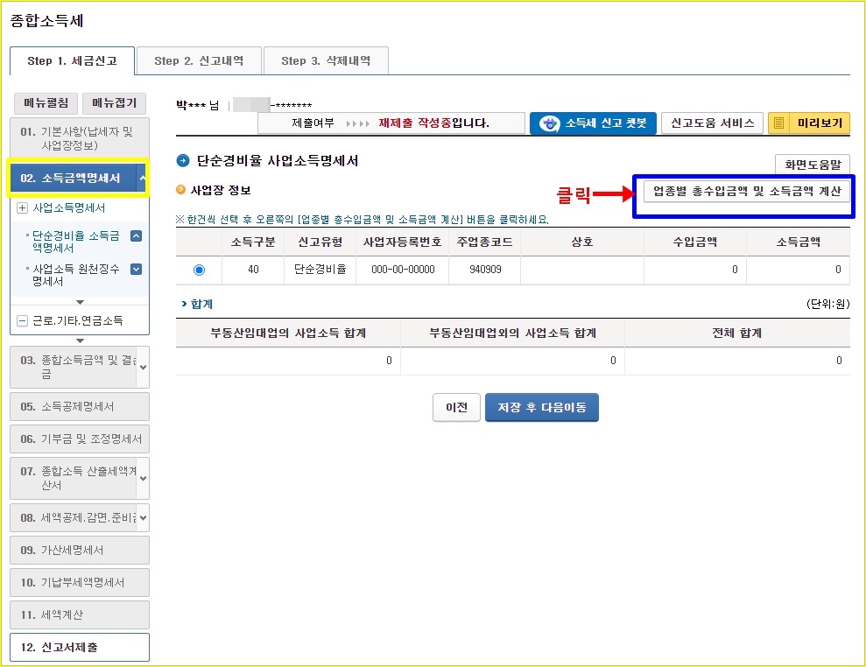Open 06. 기부금 및 조정명세서 menu
This screenshot has width=866, height=667.
80,439
